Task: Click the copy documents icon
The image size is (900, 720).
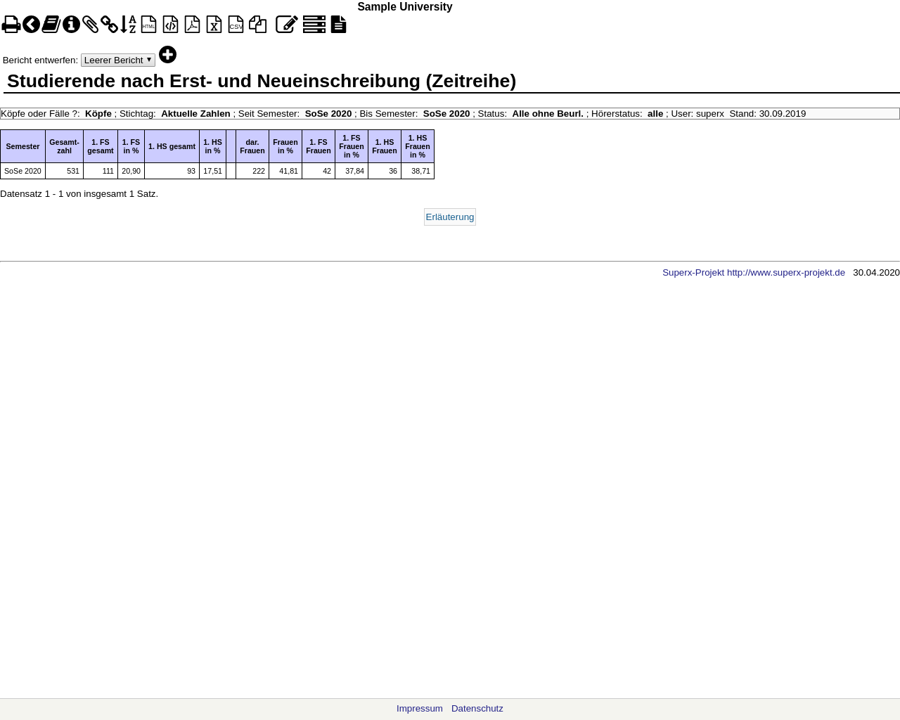Action: [258, 25]
